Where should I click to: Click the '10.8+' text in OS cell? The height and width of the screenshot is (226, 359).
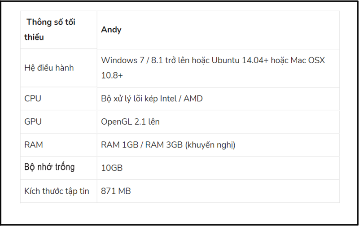pyautogui.click(x=112, y=75)
